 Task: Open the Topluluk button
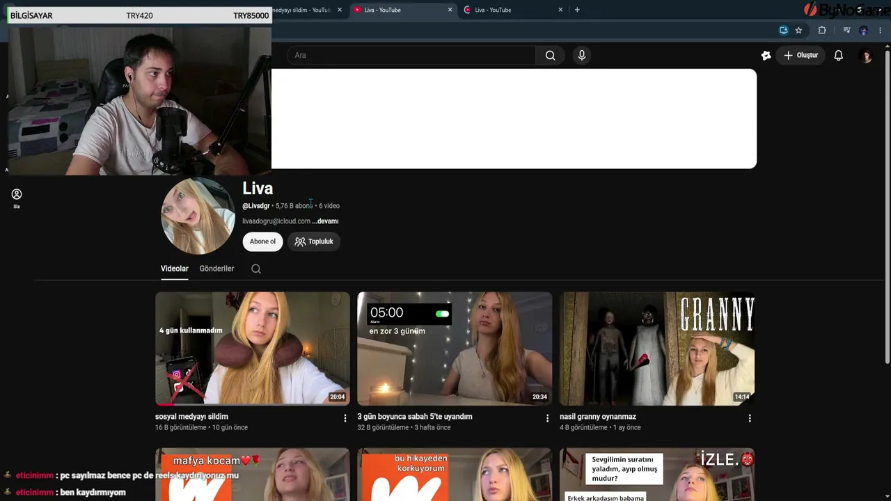(x=314, y=241)
